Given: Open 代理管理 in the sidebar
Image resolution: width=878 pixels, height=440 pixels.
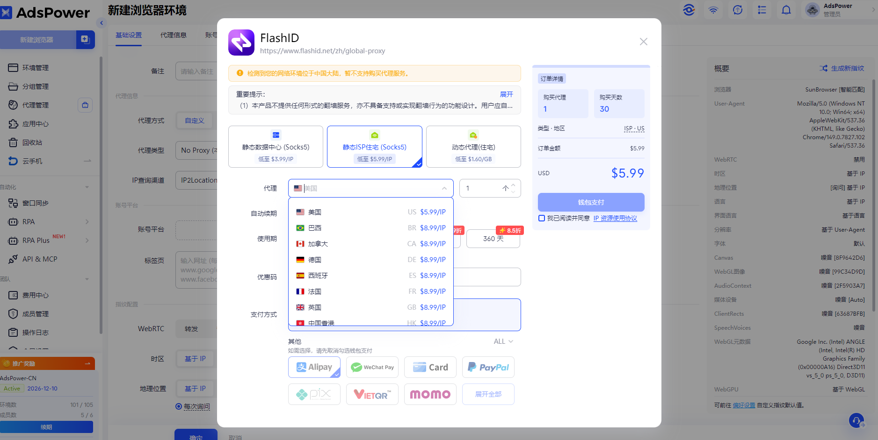Looking at the screenshot, I should (35, 105).
